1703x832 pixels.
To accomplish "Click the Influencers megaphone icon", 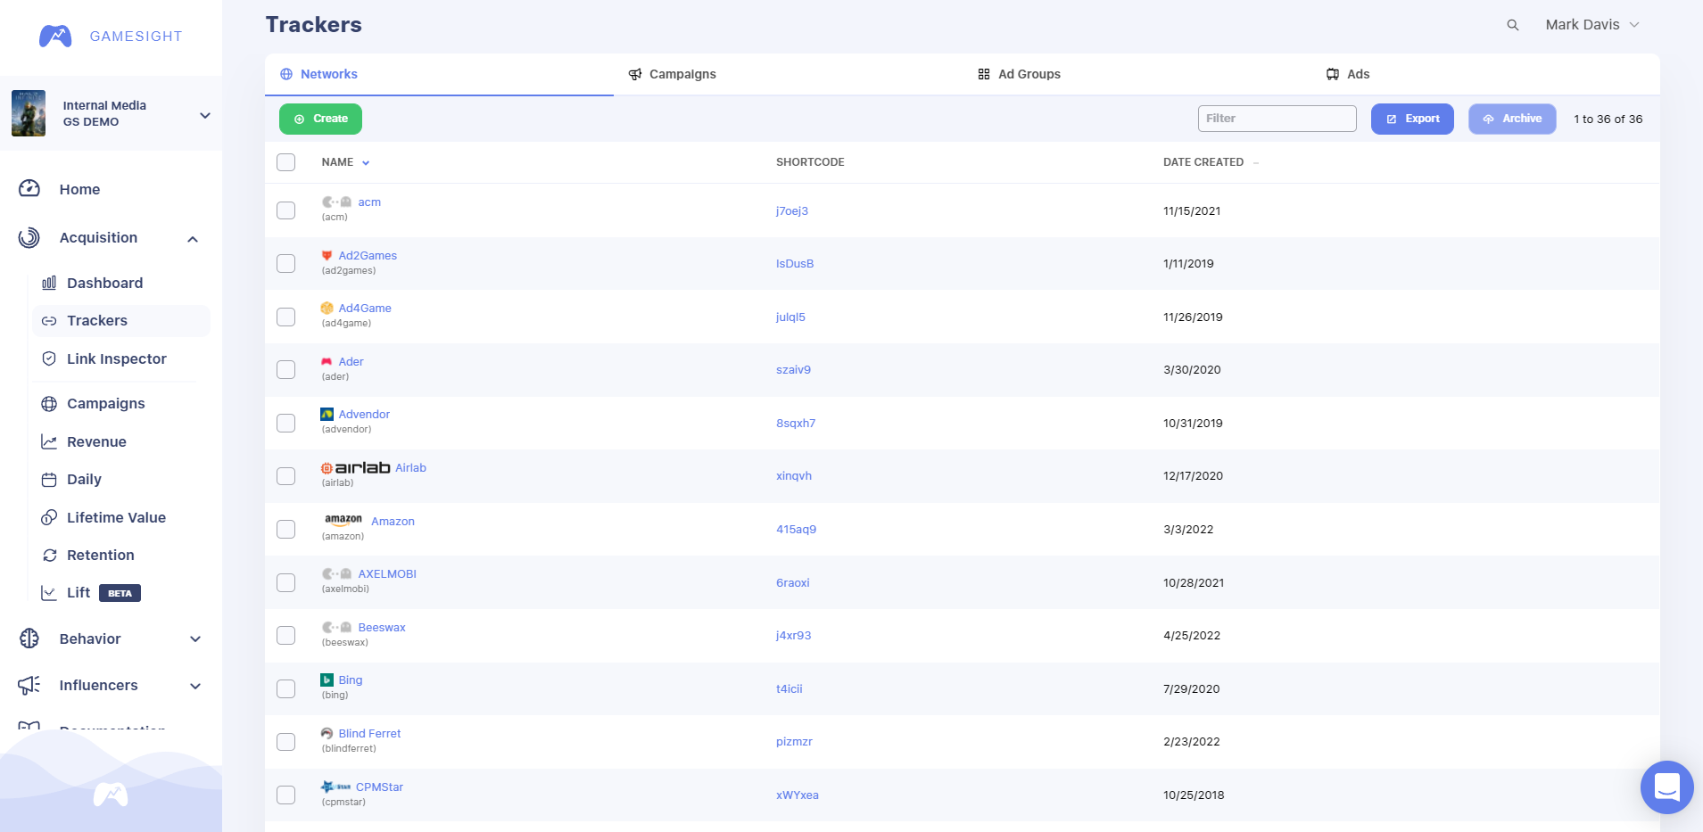I will coord(29,685).
